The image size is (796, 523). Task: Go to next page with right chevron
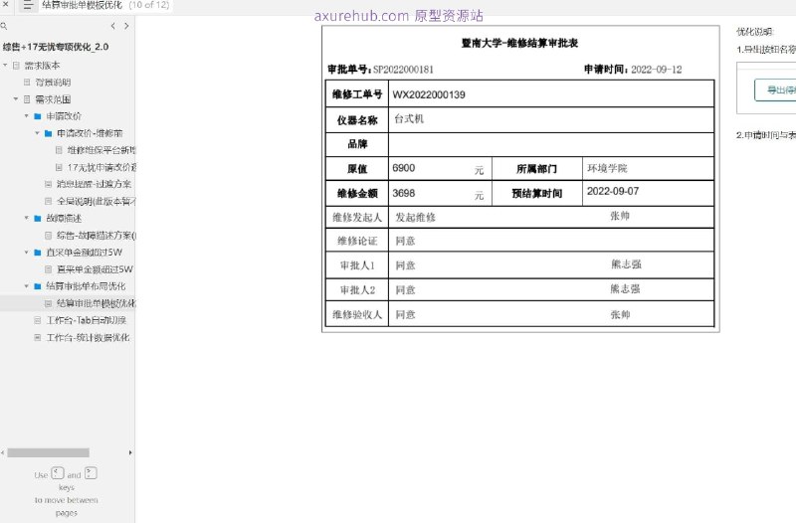[x=126, y=26]
